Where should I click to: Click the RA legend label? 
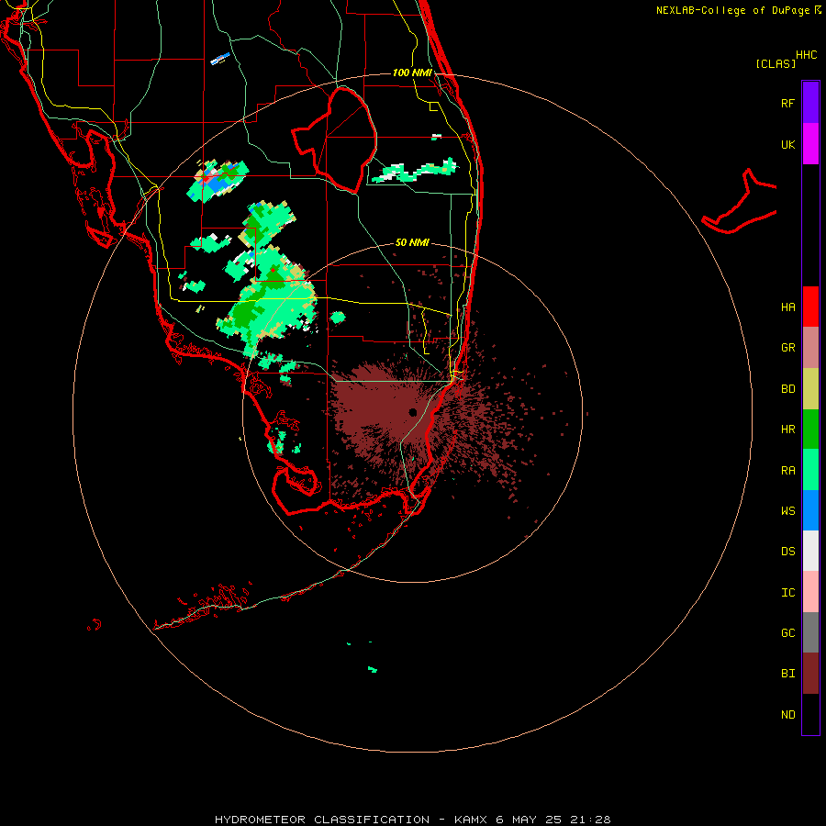[787, 470]
